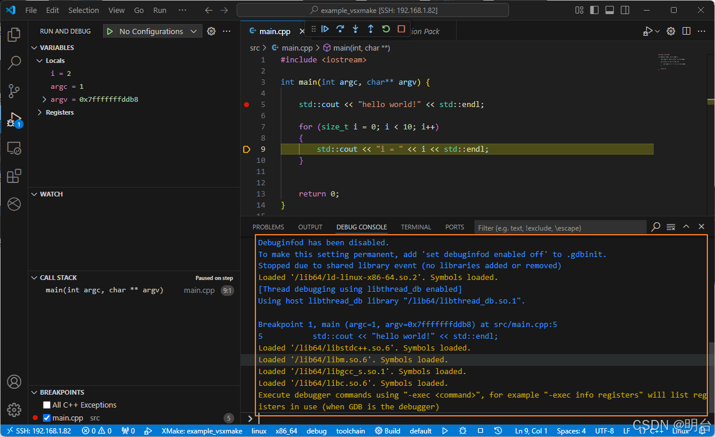The width and height of the screenshot is (715, 437).
Task: Remove the breakpoint at line 5
Action: [x=247, y=105]
